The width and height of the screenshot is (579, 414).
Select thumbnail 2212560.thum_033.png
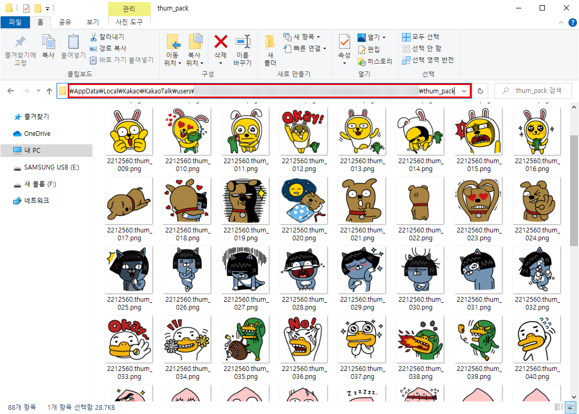[129, 348]
